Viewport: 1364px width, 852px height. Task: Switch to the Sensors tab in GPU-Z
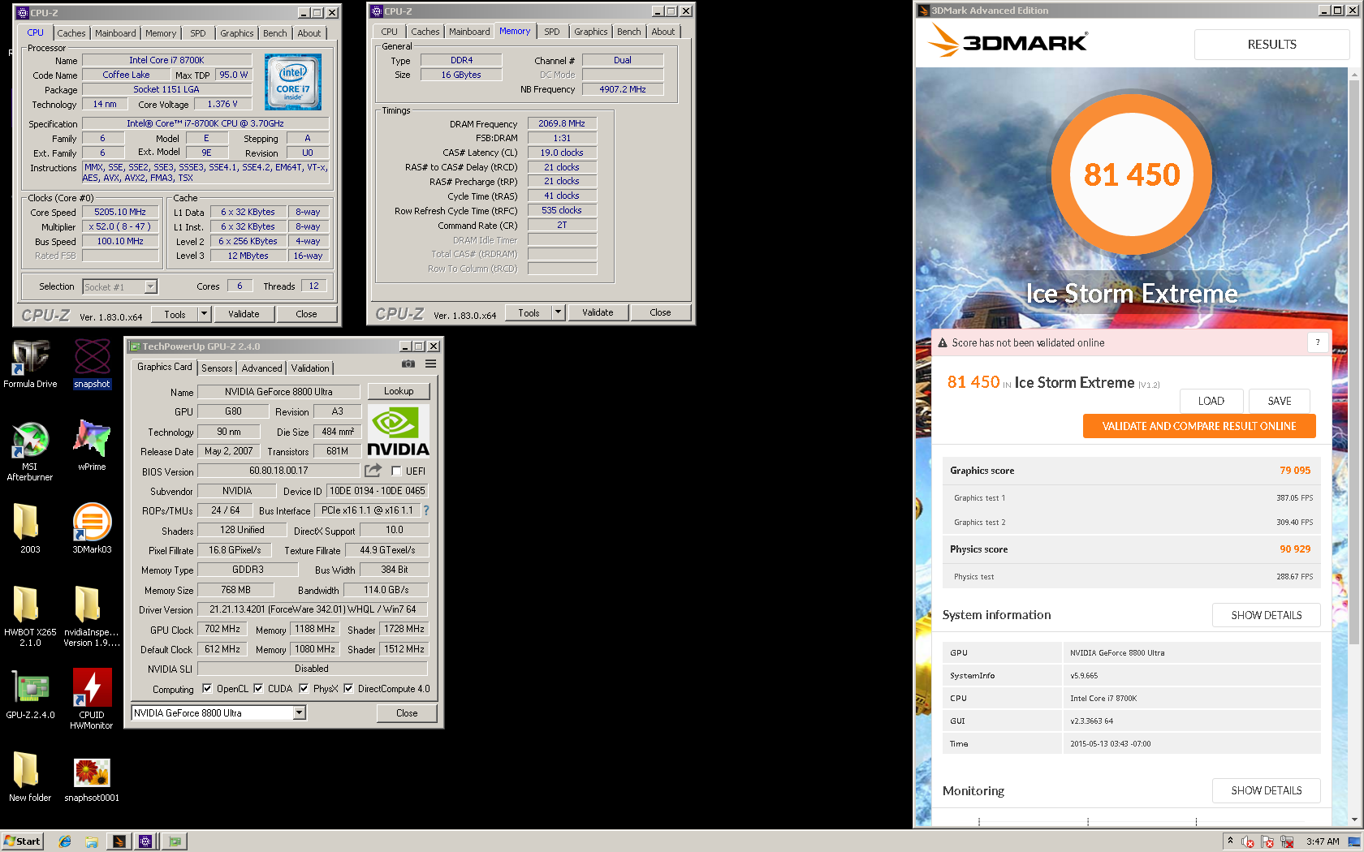pyautogui.click(x=217, y=368)
